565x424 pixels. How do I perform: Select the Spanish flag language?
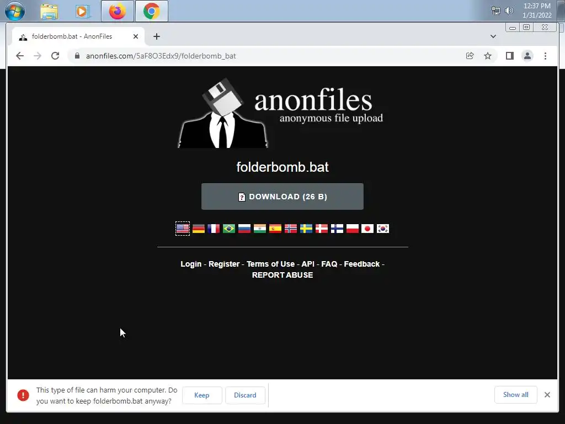[275, 229]
